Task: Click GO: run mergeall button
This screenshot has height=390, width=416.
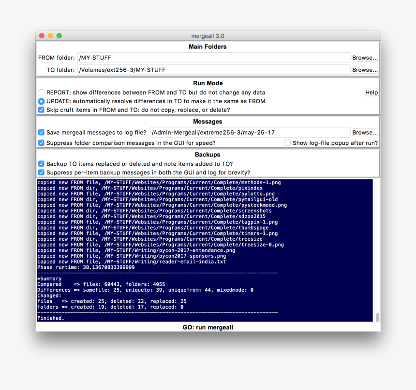Action: (208, 328)
